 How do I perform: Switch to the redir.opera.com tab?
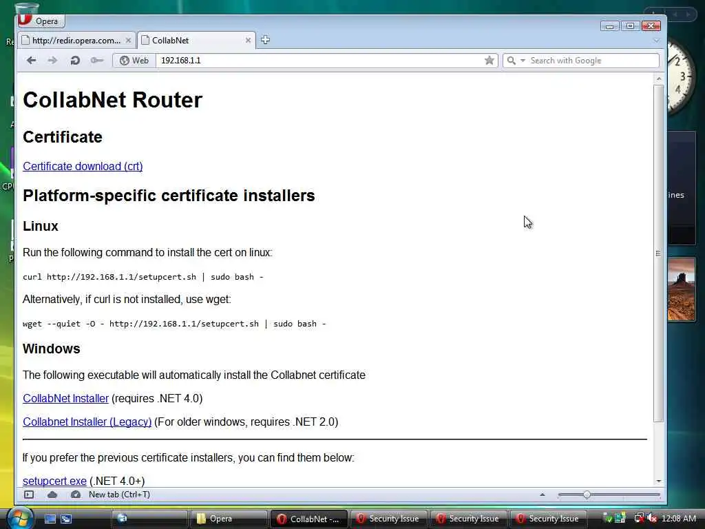coord(76,41)
